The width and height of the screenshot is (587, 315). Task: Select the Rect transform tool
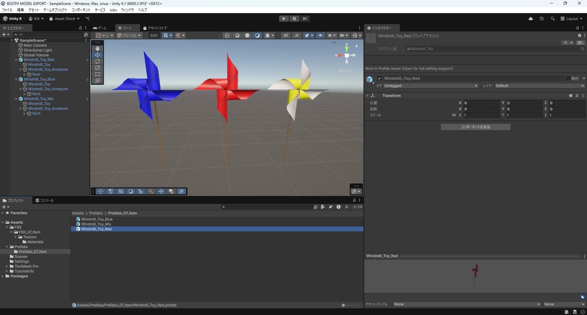click(x=97, y=74)
